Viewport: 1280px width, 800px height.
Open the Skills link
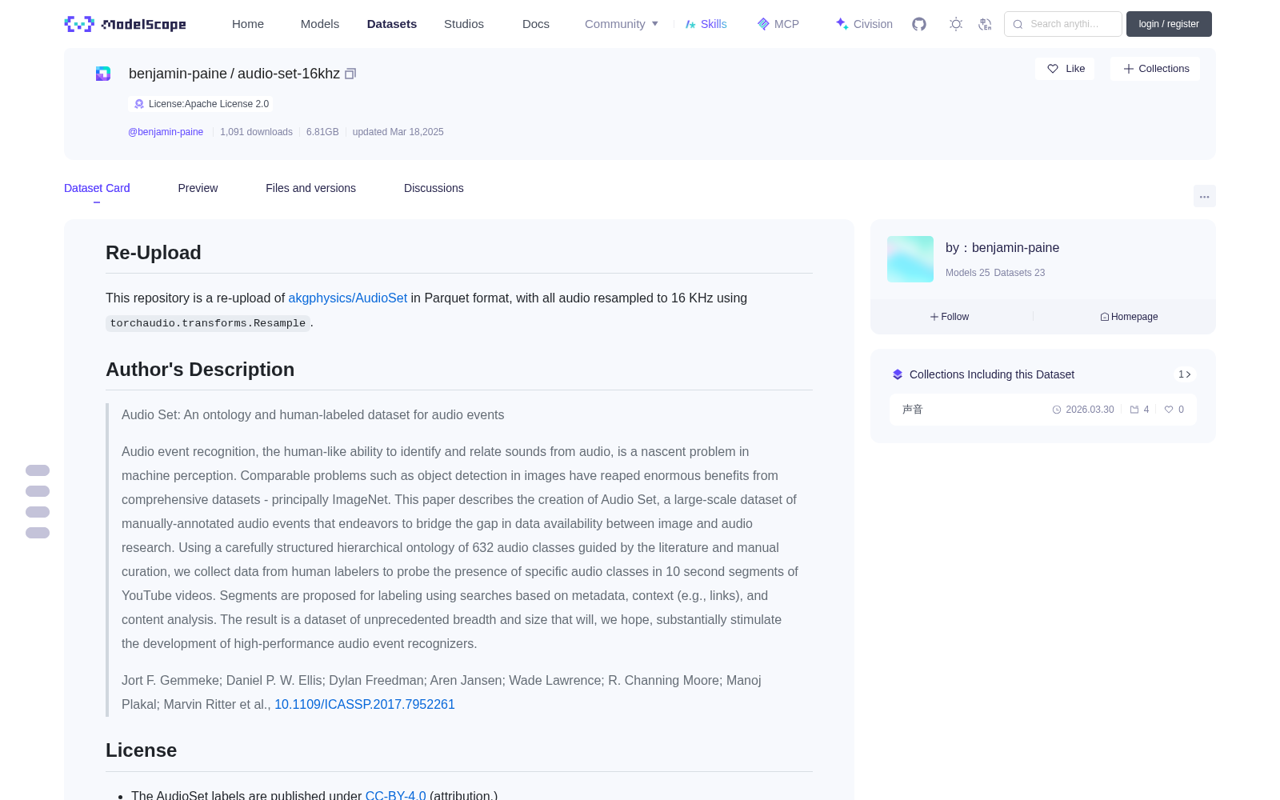[x=706, y=24]
